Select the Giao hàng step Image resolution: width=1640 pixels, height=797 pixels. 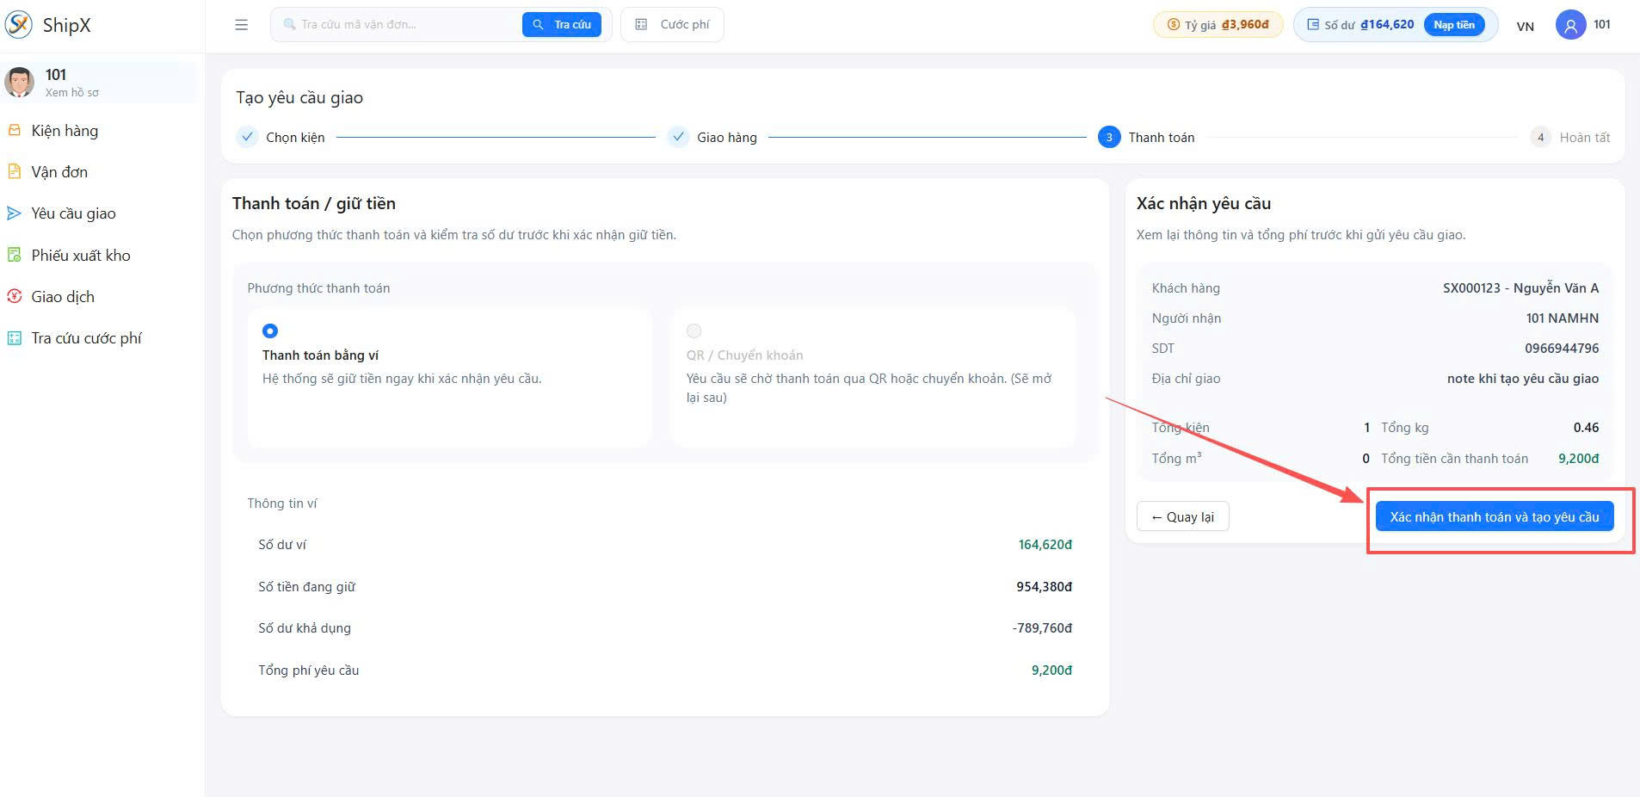[x=712, y=138]
